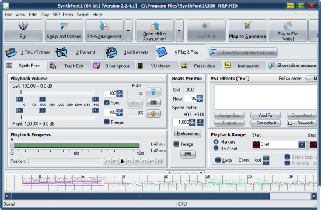Open the SF2-Tools menu
Screen dimensions: 321x210
63,15
